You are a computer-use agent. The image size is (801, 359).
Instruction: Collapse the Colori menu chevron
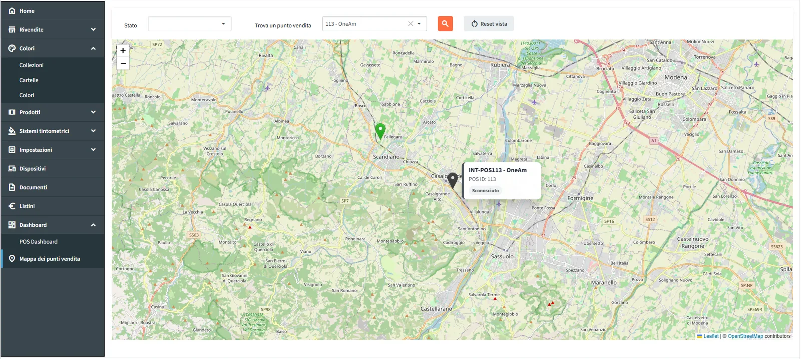(x=93, y=48)
